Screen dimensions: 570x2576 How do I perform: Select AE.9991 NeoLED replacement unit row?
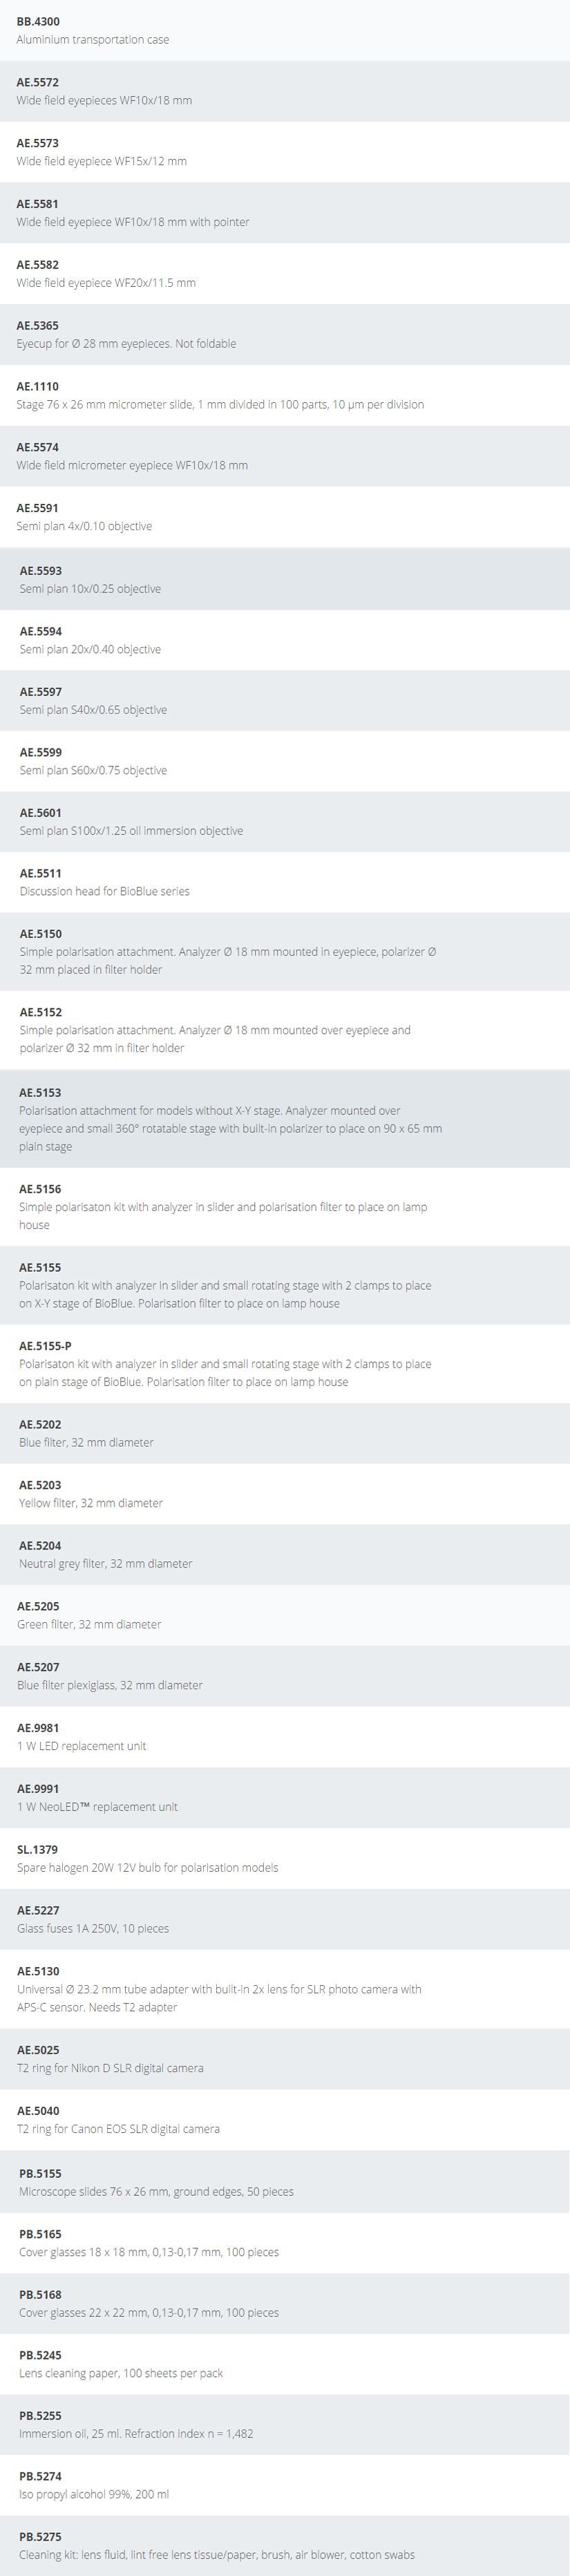(285, 1798)
